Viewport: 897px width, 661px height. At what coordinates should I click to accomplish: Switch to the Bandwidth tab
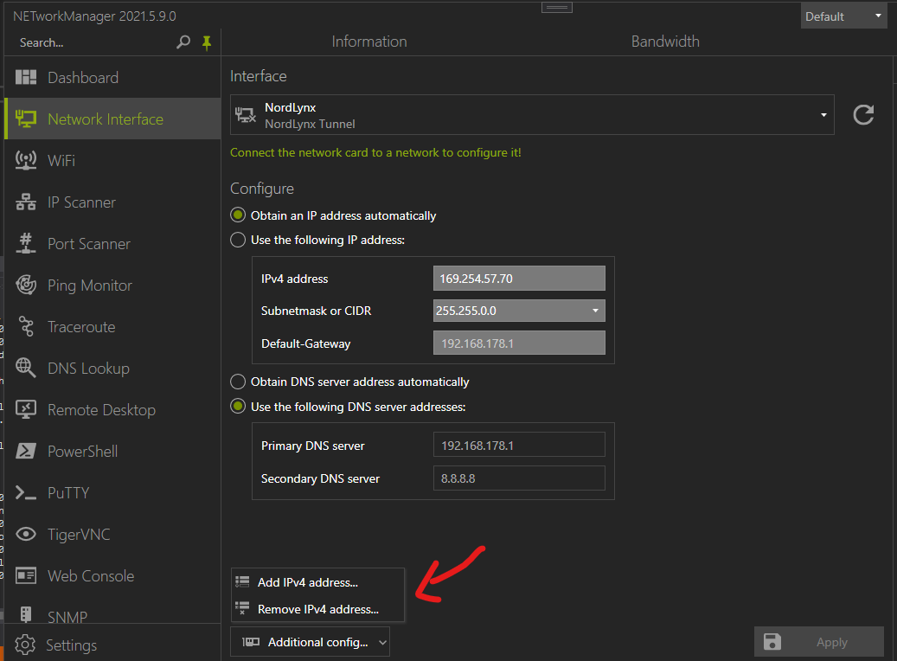click(665, 42)
